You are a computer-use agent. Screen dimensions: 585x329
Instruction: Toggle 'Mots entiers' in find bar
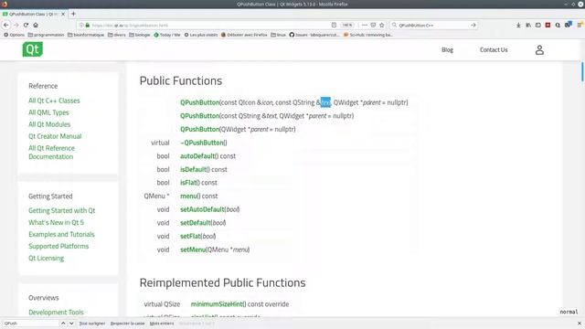[162, 324]
